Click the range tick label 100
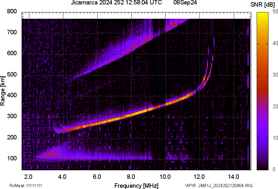 pyautogui.click(x=12, y=158)
